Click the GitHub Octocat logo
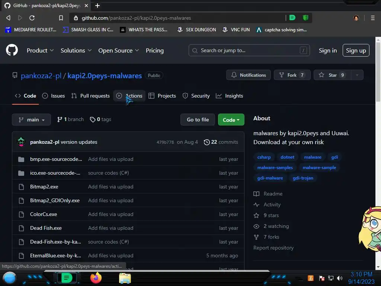The width and height of the screenshot is (381, 286). (x=12, y=50)
